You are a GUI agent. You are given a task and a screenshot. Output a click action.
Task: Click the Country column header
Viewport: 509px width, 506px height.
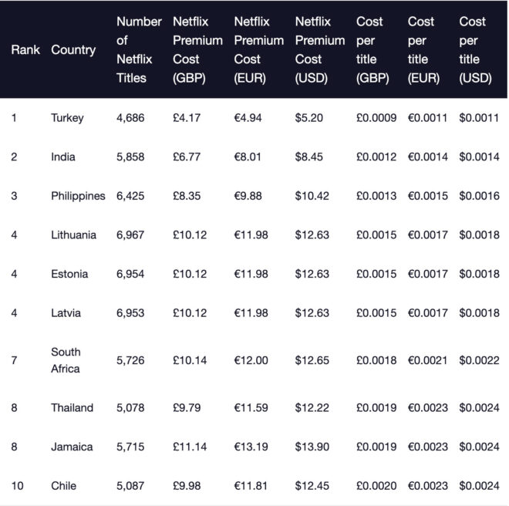click(x=73, y=49)
